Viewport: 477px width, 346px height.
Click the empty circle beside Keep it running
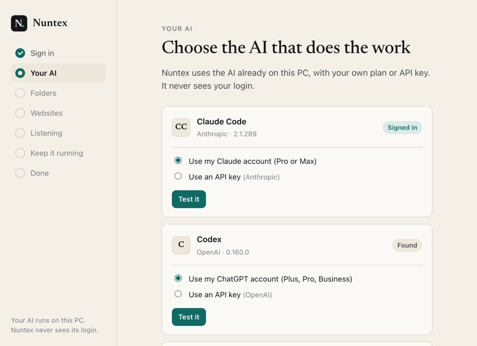[x=20, y=154]
